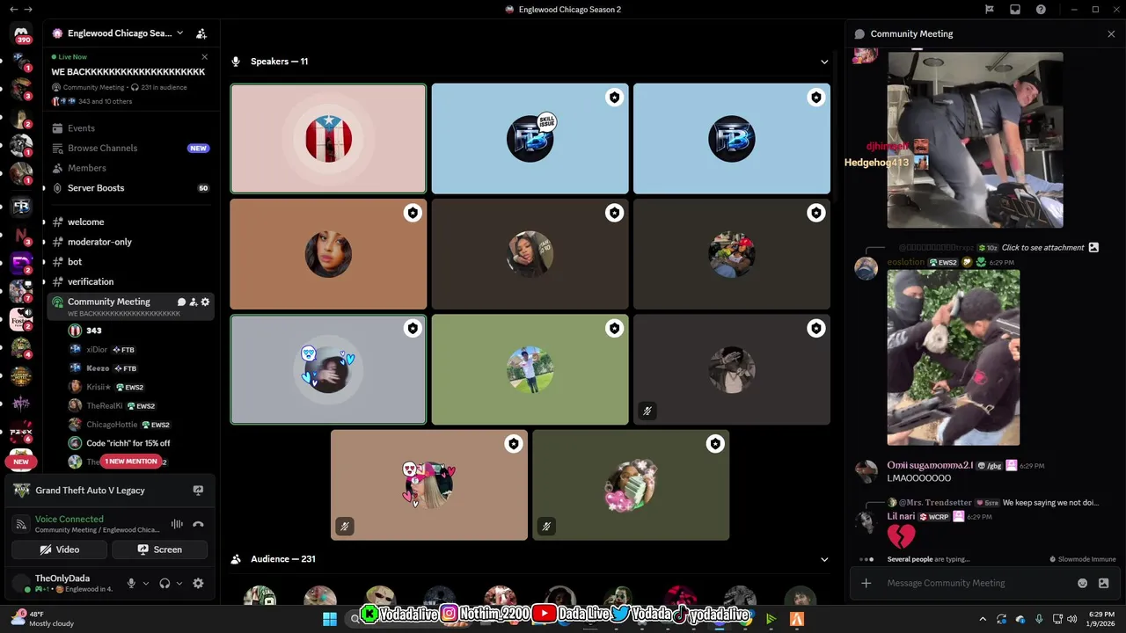Stream Grand Theft Auto V Legacy icon
The image size is (1126, 633).
[x=198, y=491]
